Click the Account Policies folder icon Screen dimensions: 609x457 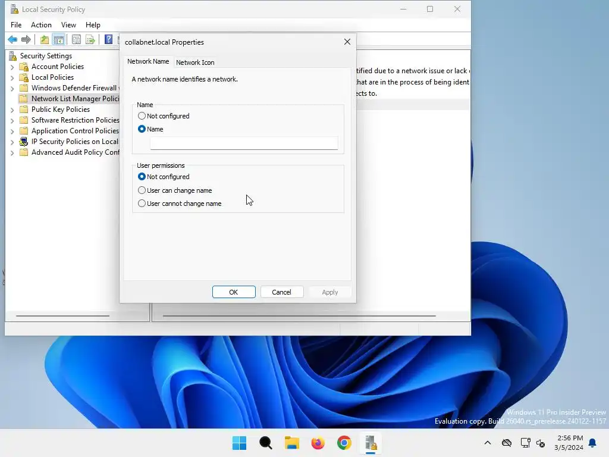click(x=24, y=67)
